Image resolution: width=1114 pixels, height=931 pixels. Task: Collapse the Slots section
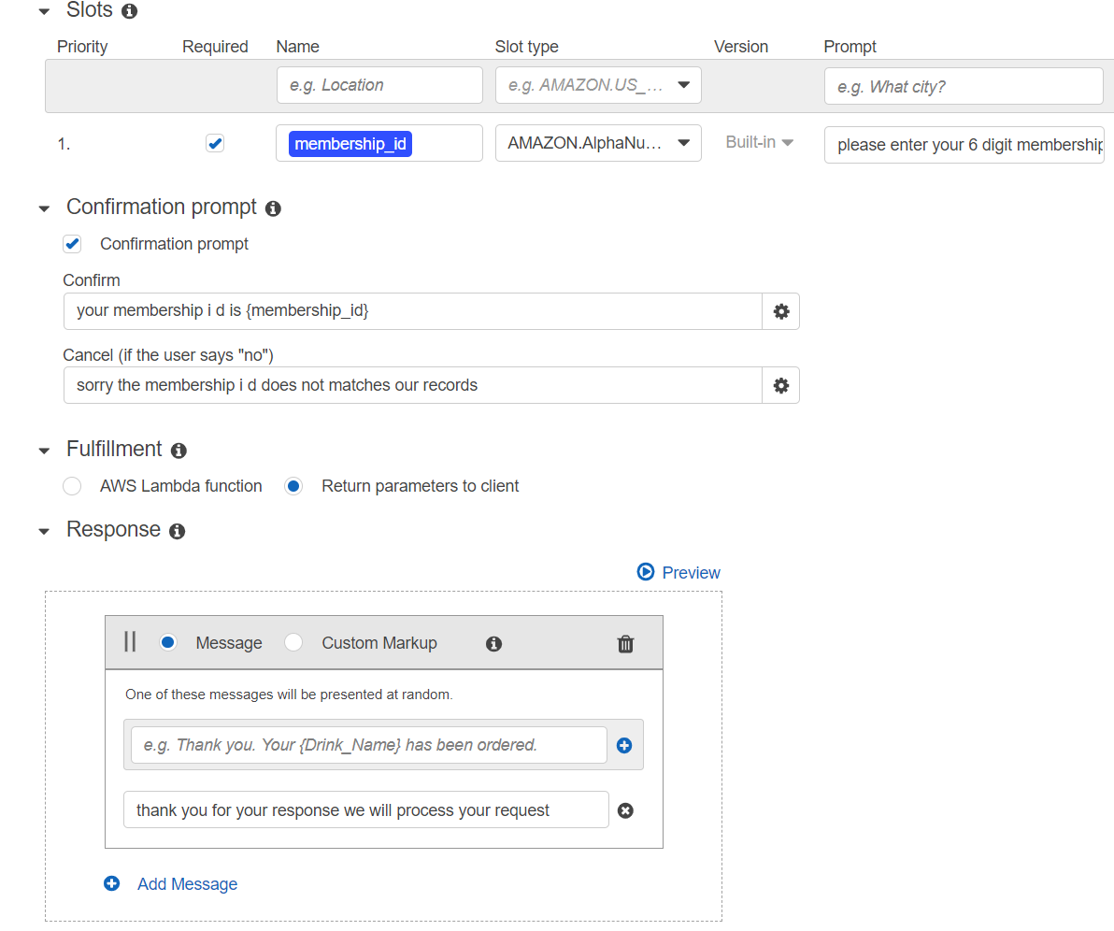coord(44,12)
